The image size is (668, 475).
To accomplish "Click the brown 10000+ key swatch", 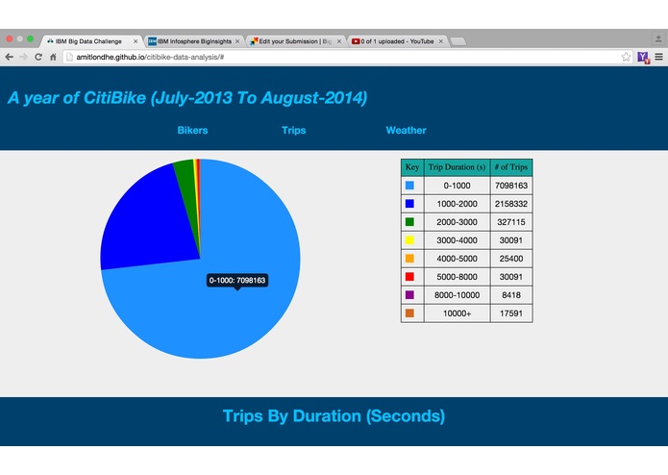I will [x=409, y=313].
